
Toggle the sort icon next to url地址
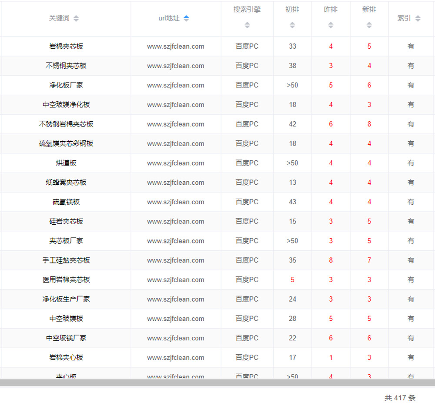click(x=186, y=18)
